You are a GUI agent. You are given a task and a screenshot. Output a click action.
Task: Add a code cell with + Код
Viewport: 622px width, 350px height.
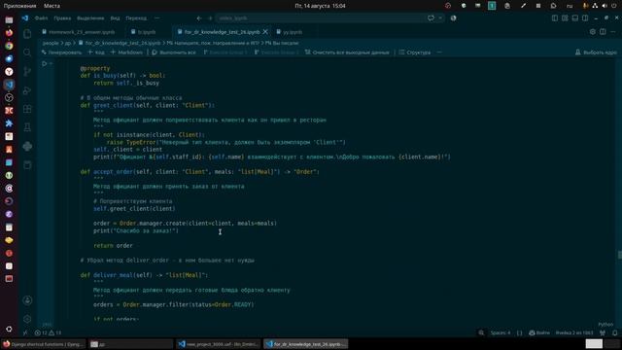95,52
